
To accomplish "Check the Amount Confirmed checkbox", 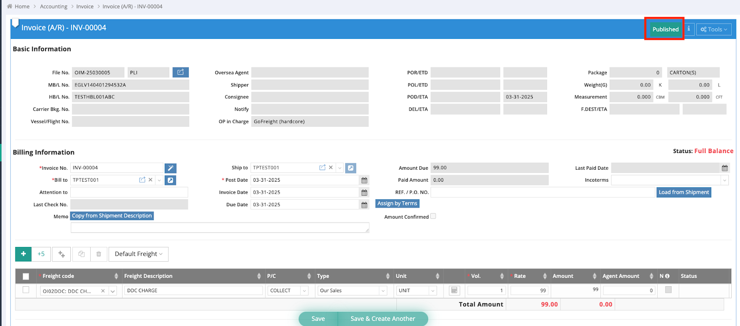I will (x=433, y=216).
